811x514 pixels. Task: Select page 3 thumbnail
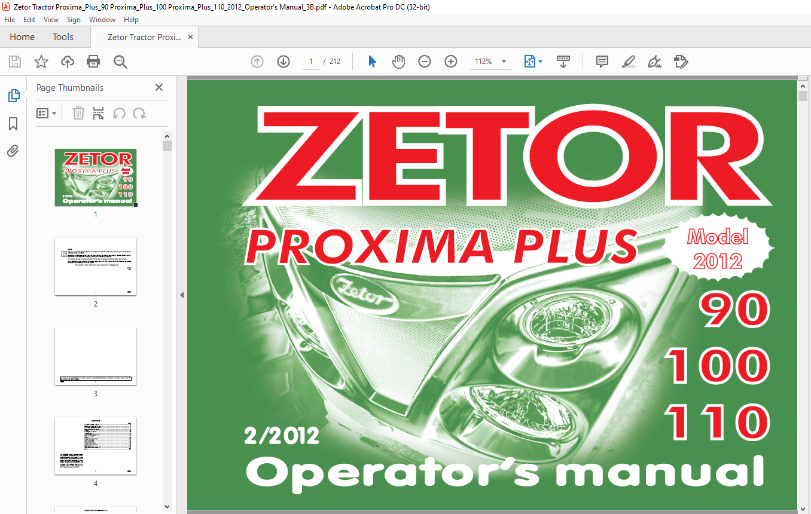tap(96, 356)
